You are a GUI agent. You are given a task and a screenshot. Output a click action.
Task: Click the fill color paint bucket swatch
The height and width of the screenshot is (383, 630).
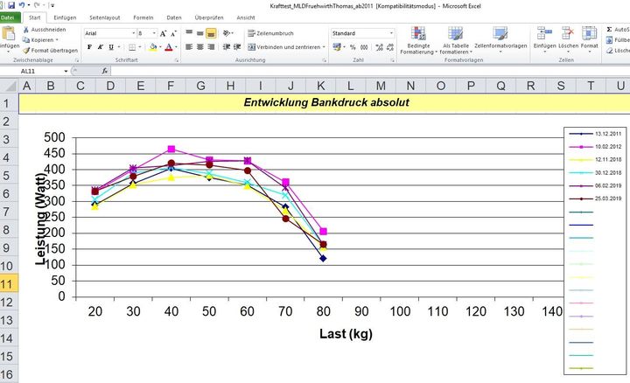(152, 47)
